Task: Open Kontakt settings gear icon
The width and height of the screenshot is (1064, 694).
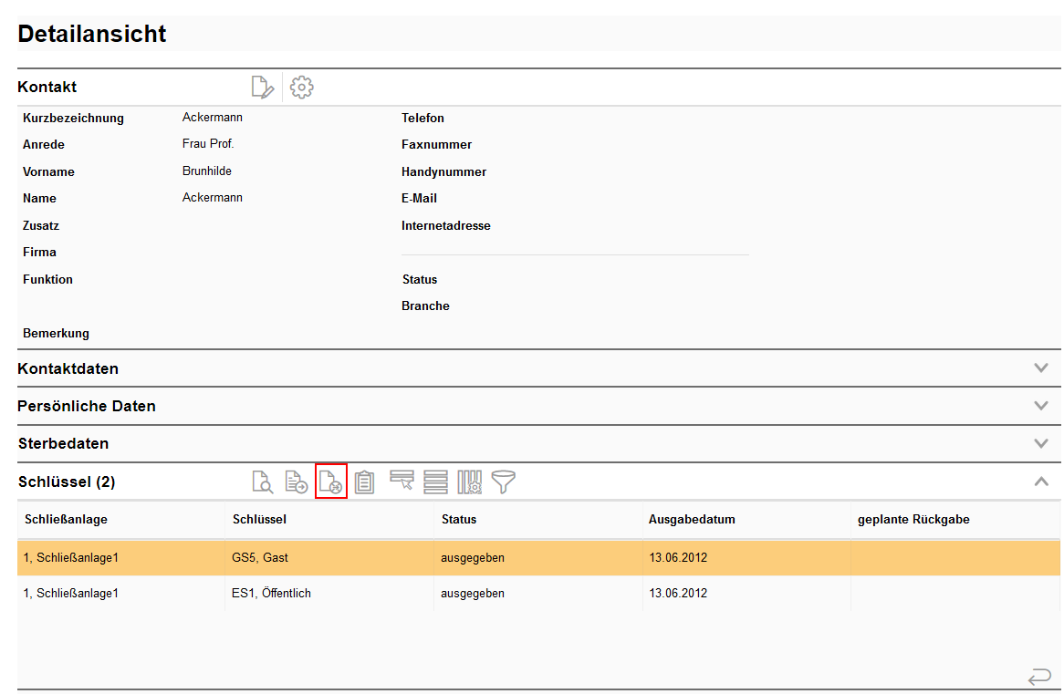Action: pyautogui.click(x=302, y=88)
